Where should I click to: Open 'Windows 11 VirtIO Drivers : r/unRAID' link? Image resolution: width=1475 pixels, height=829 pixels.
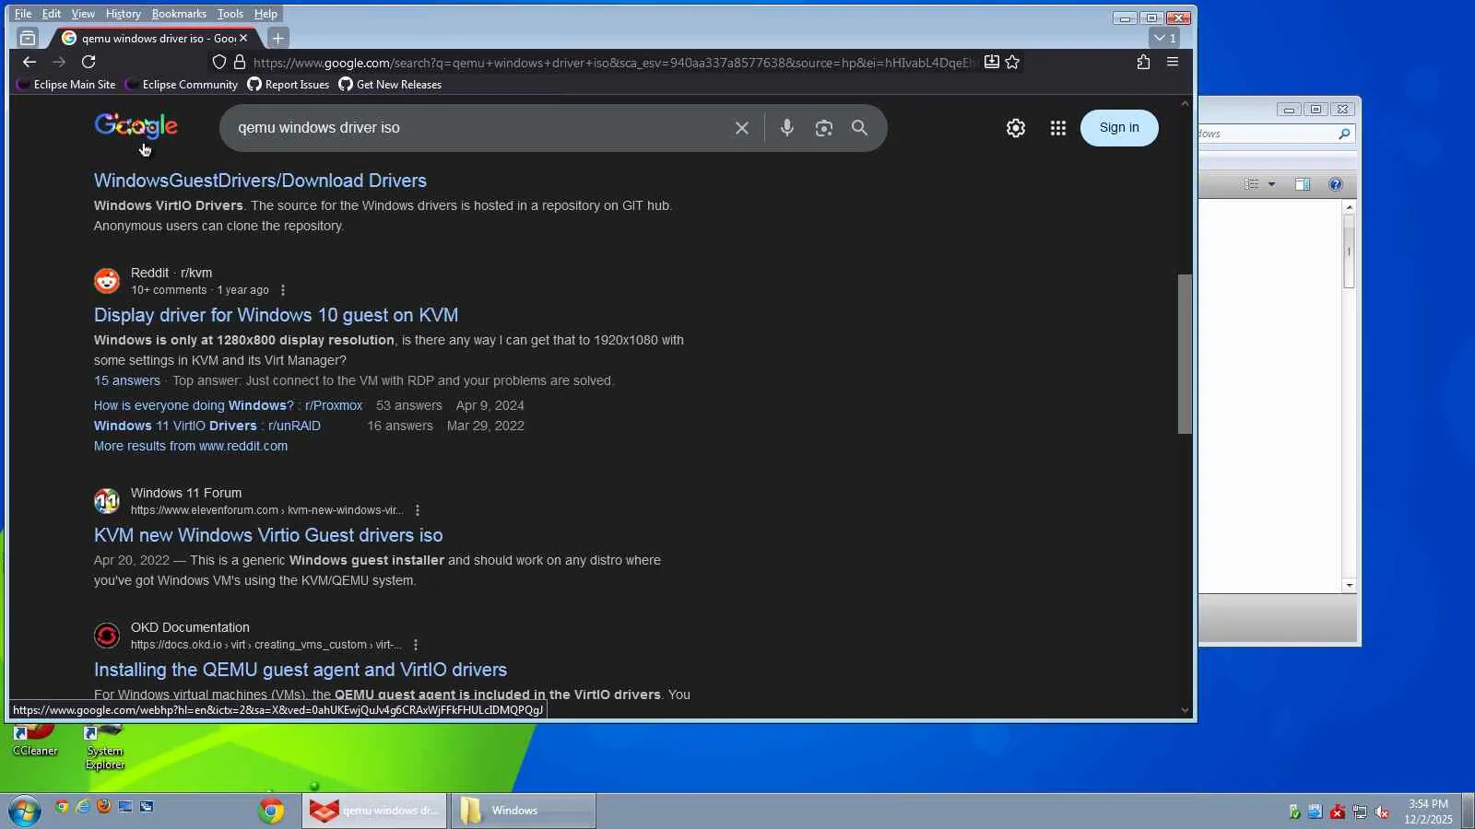coord(207,426)
